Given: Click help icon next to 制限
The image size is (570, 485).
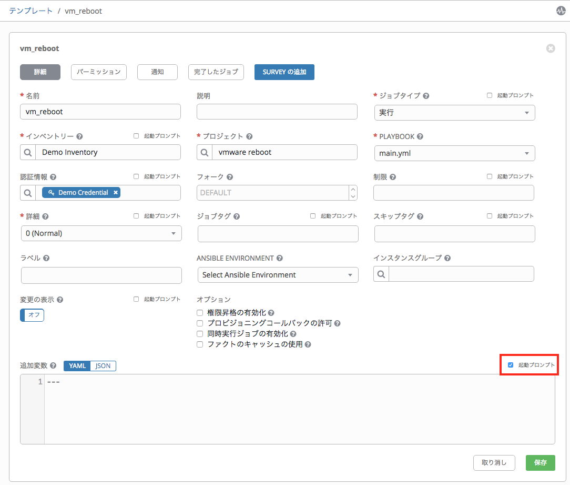Looking at the screenshot, I should 393,177.
